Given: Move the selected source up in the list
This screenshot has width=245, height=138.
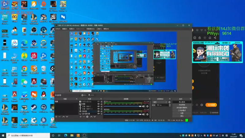Looking at the screenshot, I should pyautogui.click(x=91, y=117).
